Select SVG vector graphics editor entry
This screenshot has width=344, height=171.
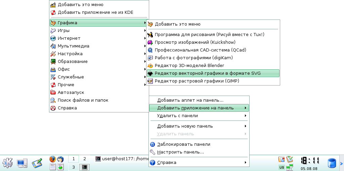click(207, 73)
